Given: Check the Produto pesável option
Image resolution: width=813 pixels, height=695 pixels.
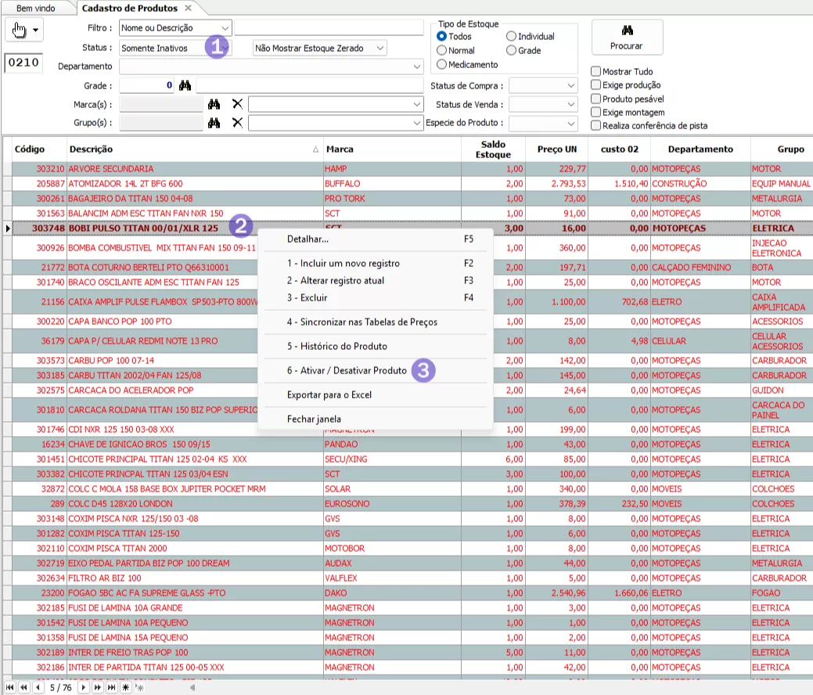Looking at the screenshot, I should [x=596, y=99].
